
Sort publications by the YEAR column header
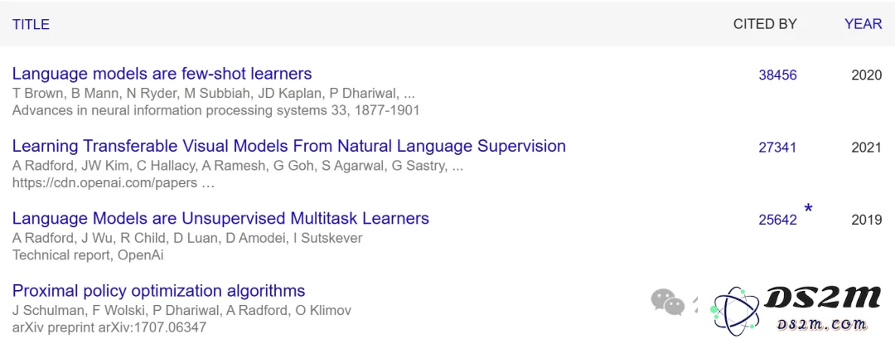click(863, 24)
